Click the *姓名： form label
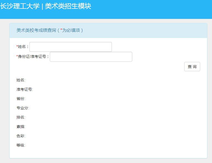This screenshot has height=163, width=212. [23, 47]
